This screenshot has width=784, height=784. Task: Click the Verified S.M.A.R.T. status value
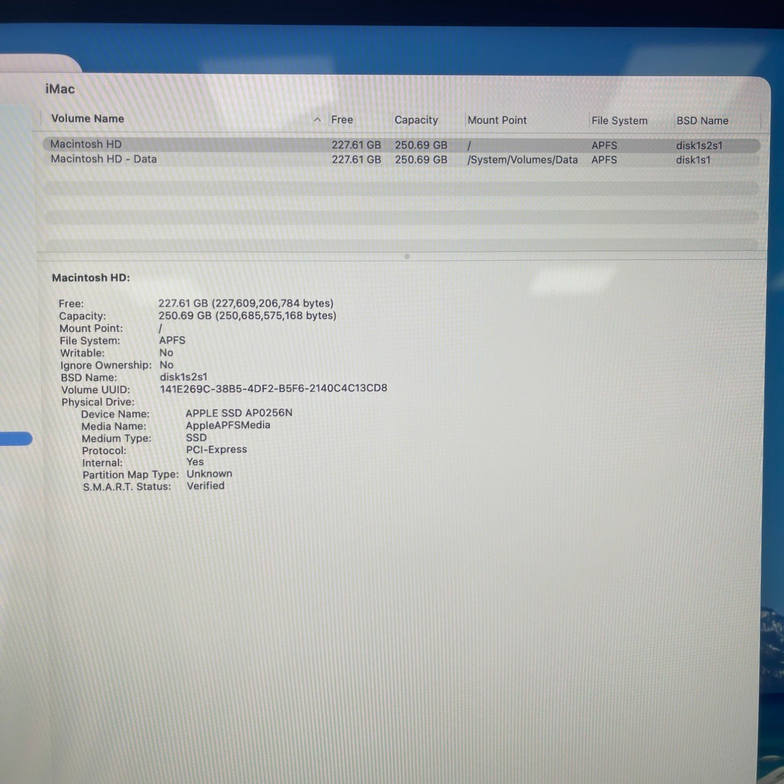(x=206, y=486)
